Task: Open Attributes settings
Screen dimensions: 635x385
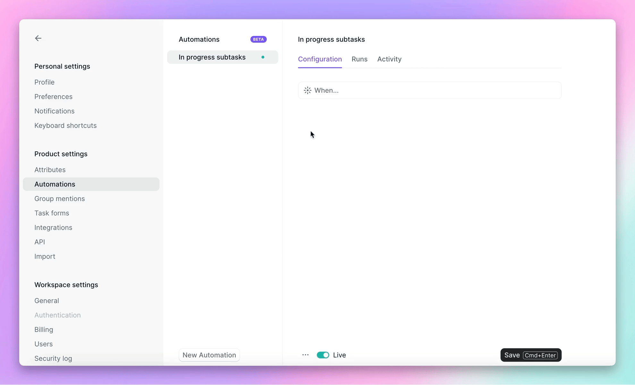Action: [50, 170]
